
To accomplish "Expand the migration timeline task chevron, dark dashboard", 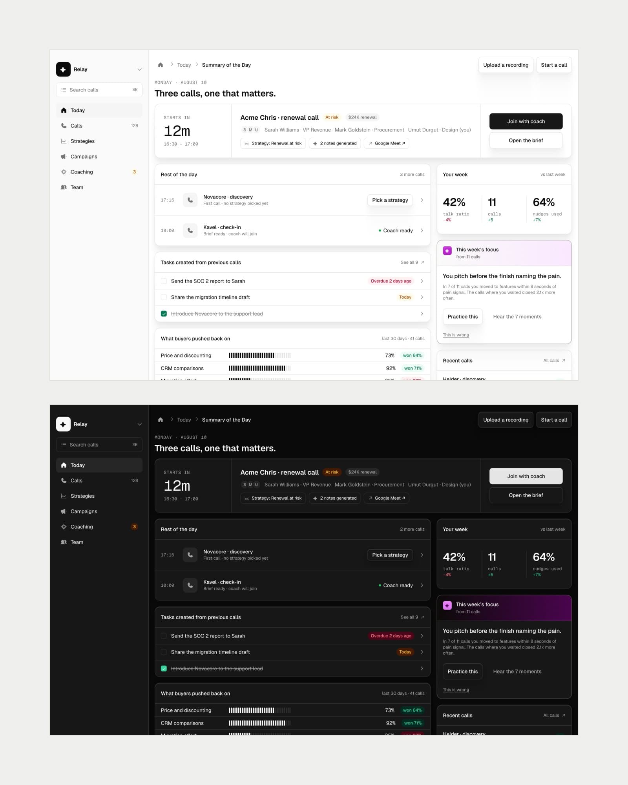I will click(x=422, y=652).
